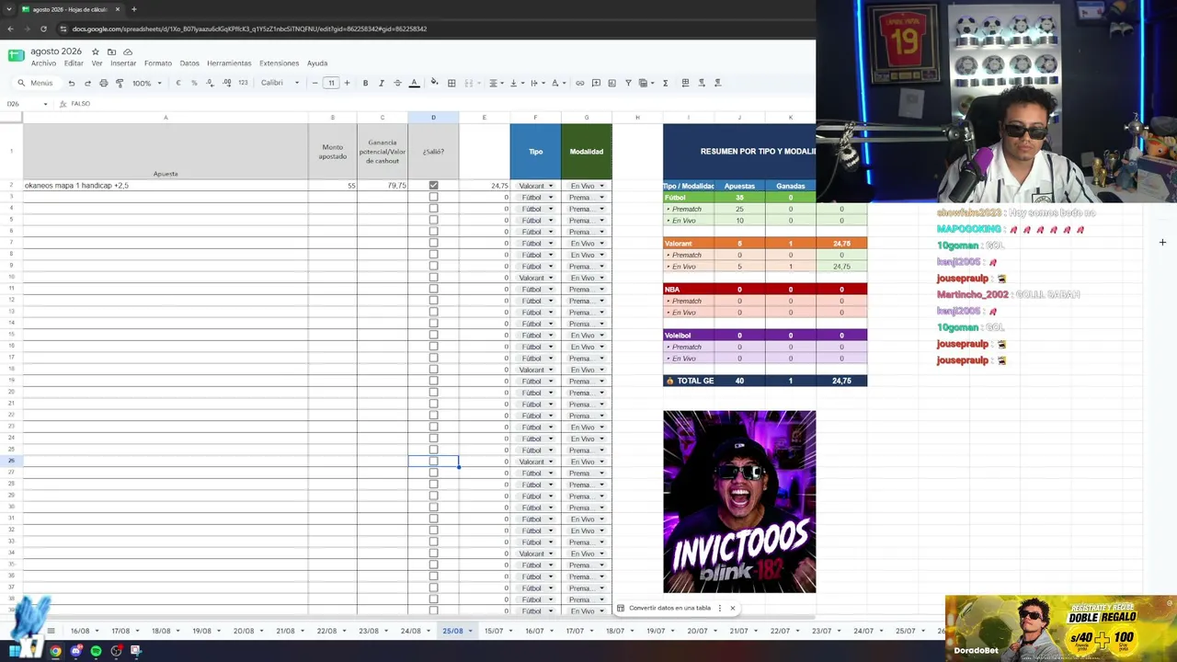Open the 123 number format menu

[243, 83]
